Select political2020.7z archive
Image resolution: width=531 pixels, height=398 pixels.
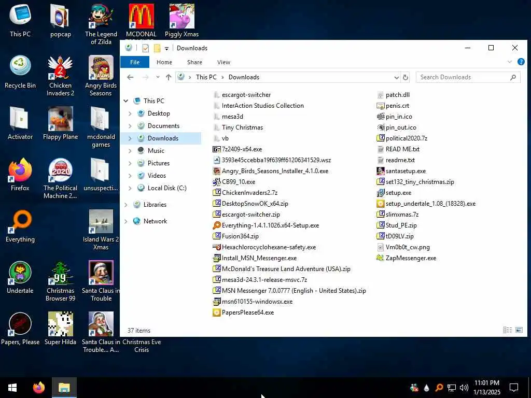tap(402, 138)
